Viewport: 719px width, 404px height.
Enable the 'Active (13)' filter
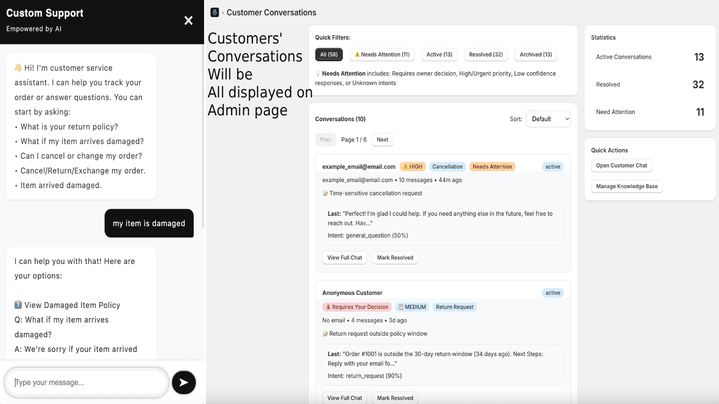click(x=439, y=54)
